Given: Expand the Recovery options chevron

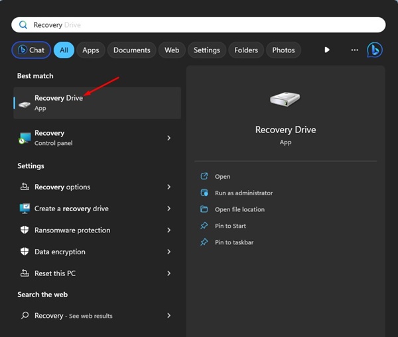Looking at the screenshot, I should [x=168, y=187].
